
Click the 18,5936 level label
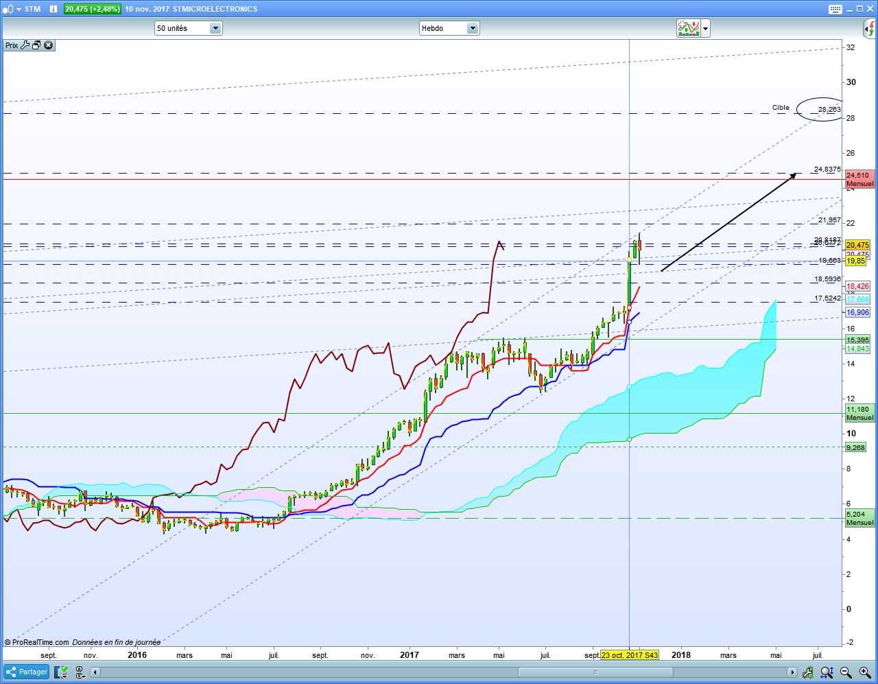(x=827, y=279)
